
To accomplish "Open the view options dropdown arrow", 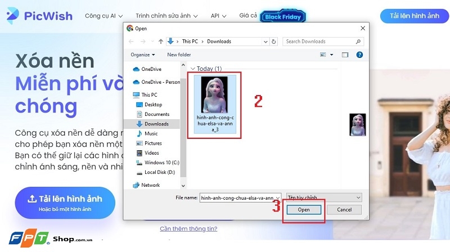I will 331,55.
